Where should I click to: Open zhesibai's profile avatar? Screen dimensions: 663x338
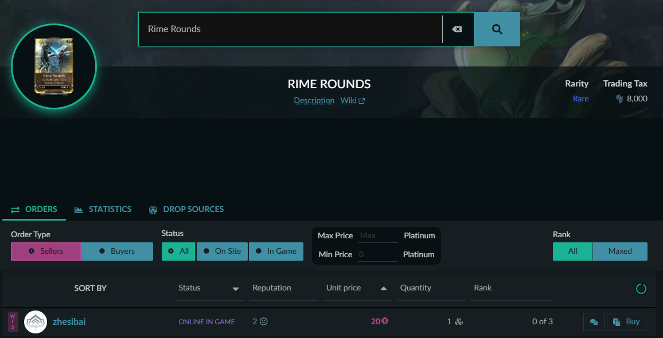click(36, 322)
